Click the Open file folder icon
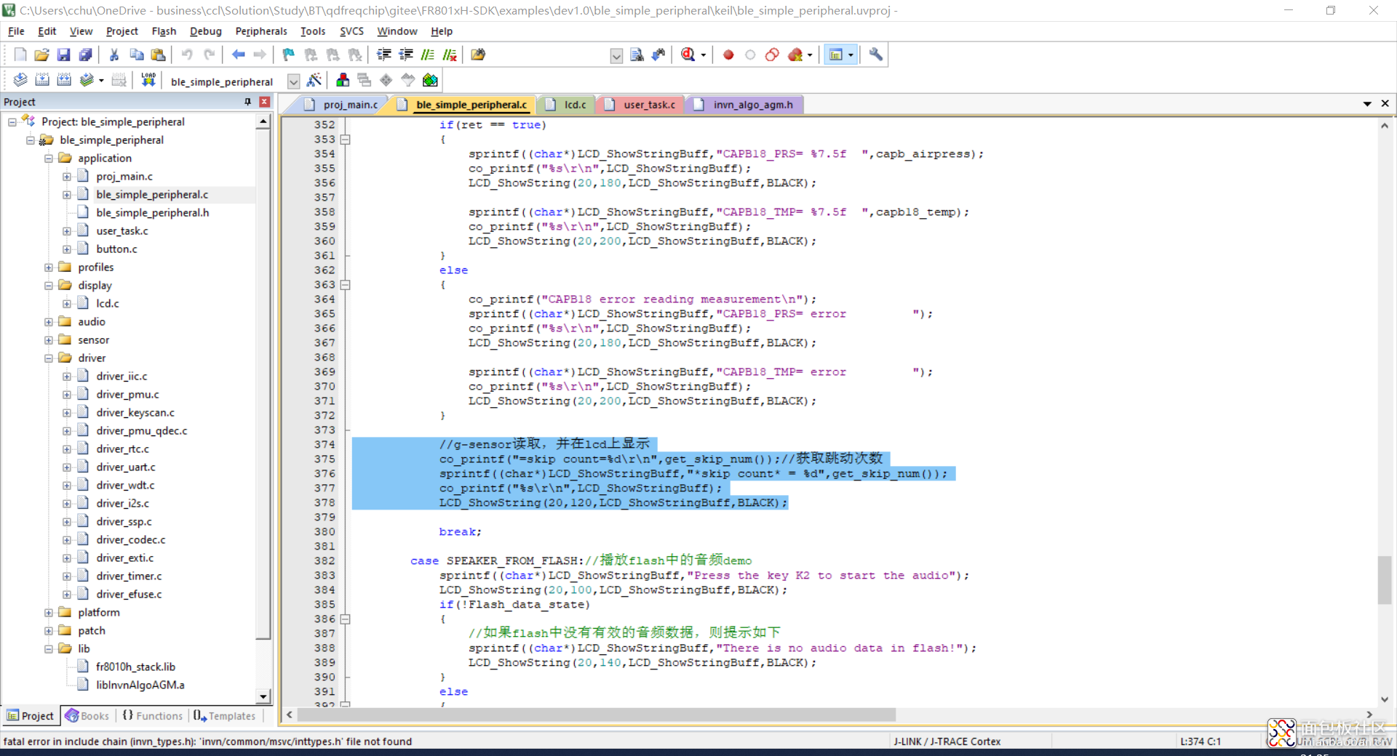Image resolution: width=1397 pixels, height=756 pixels. 42,55
